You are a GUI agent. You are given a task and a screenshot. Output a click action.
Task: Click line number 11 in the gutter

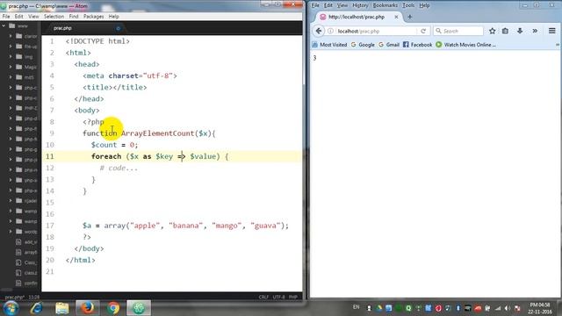coord(50,156)
